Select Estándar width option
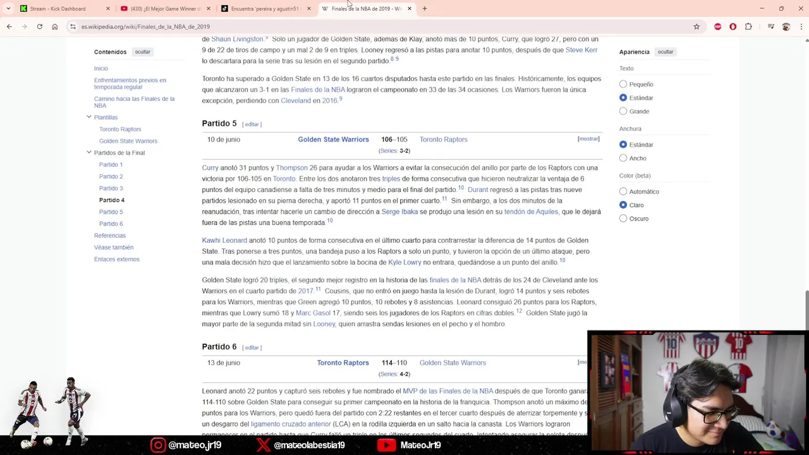Viewport: 809px width, 455px height. (623, 145)
